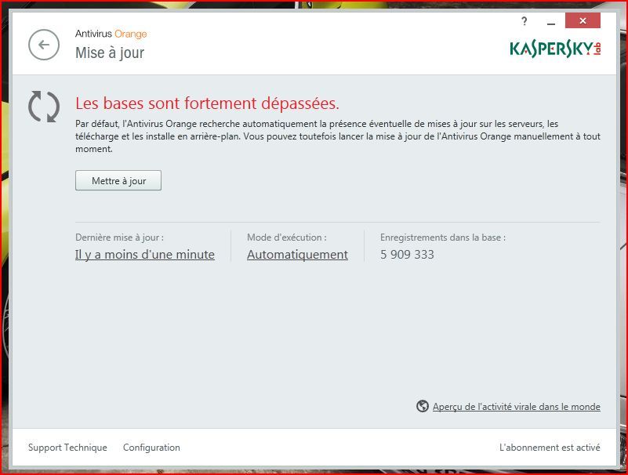Open Aperçu de l'activité virale dans le monde
This screenshot has height=475, width=628.
[x=516, y=407]
